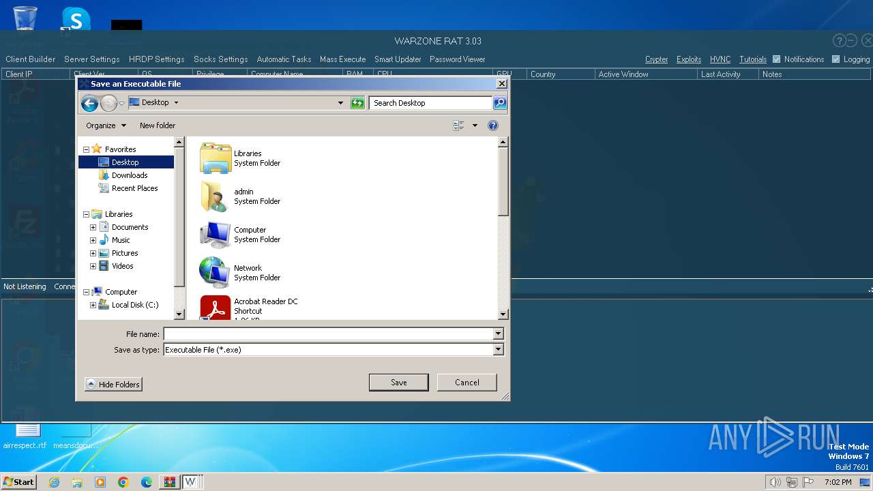This screenshot has width=873, height=491.
Task: Expand the Music library node
Action: tap(93, 240)
